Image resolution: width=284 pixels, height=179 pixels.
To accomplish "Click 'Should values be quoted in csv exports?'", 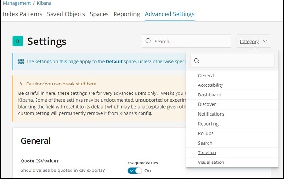I will pos(62,170).
